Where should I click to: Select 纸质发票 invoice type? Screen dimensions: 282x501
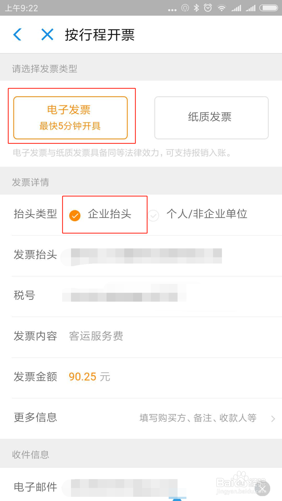(211, 118)
